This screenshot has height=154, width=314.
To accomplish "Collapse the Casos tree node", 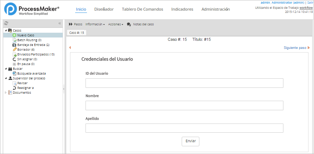I will click(5, 31).
